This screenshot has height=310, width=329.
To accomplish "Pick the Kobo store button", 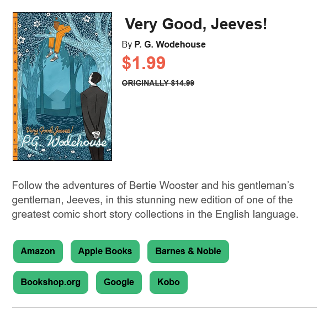I will tap(168, 282).
